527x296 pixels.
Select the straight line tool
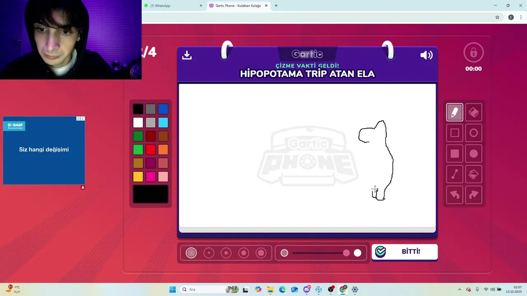coord(455,174)
